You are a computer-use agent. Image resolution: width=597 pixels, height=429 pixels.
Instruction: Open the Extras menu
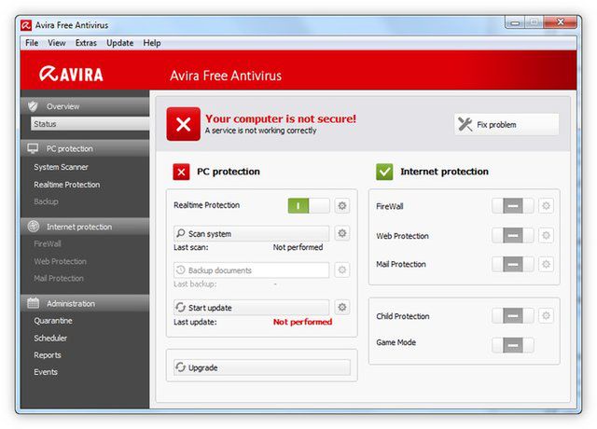tap(86, 43)
